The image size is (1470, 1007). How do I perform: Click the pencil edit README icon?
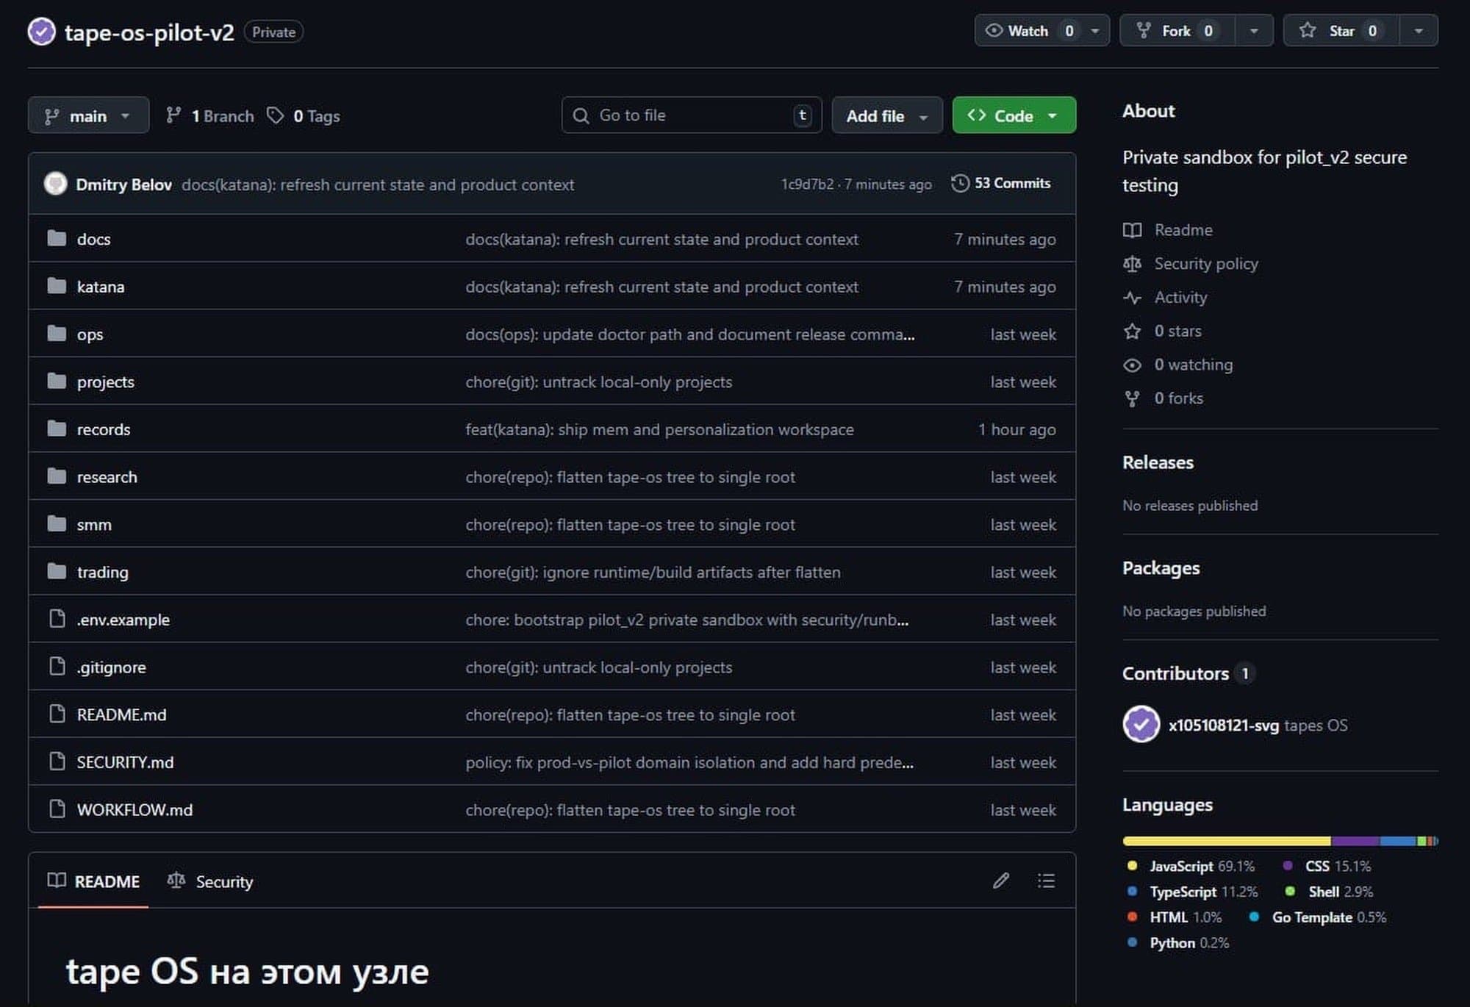click(1000, 881)
